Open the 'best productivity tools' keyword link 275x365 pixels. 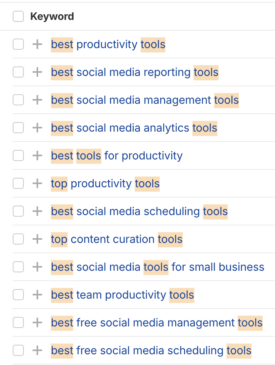(x=108, y=44)
